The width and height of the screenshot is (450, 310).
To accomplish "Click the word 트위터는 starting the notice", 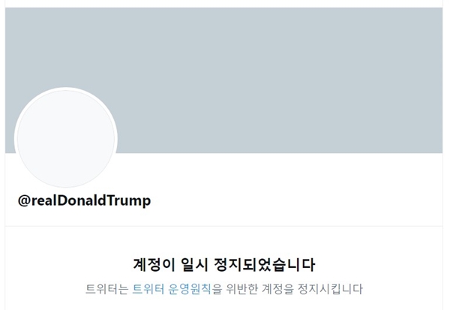I will click(x=106, y=289).
